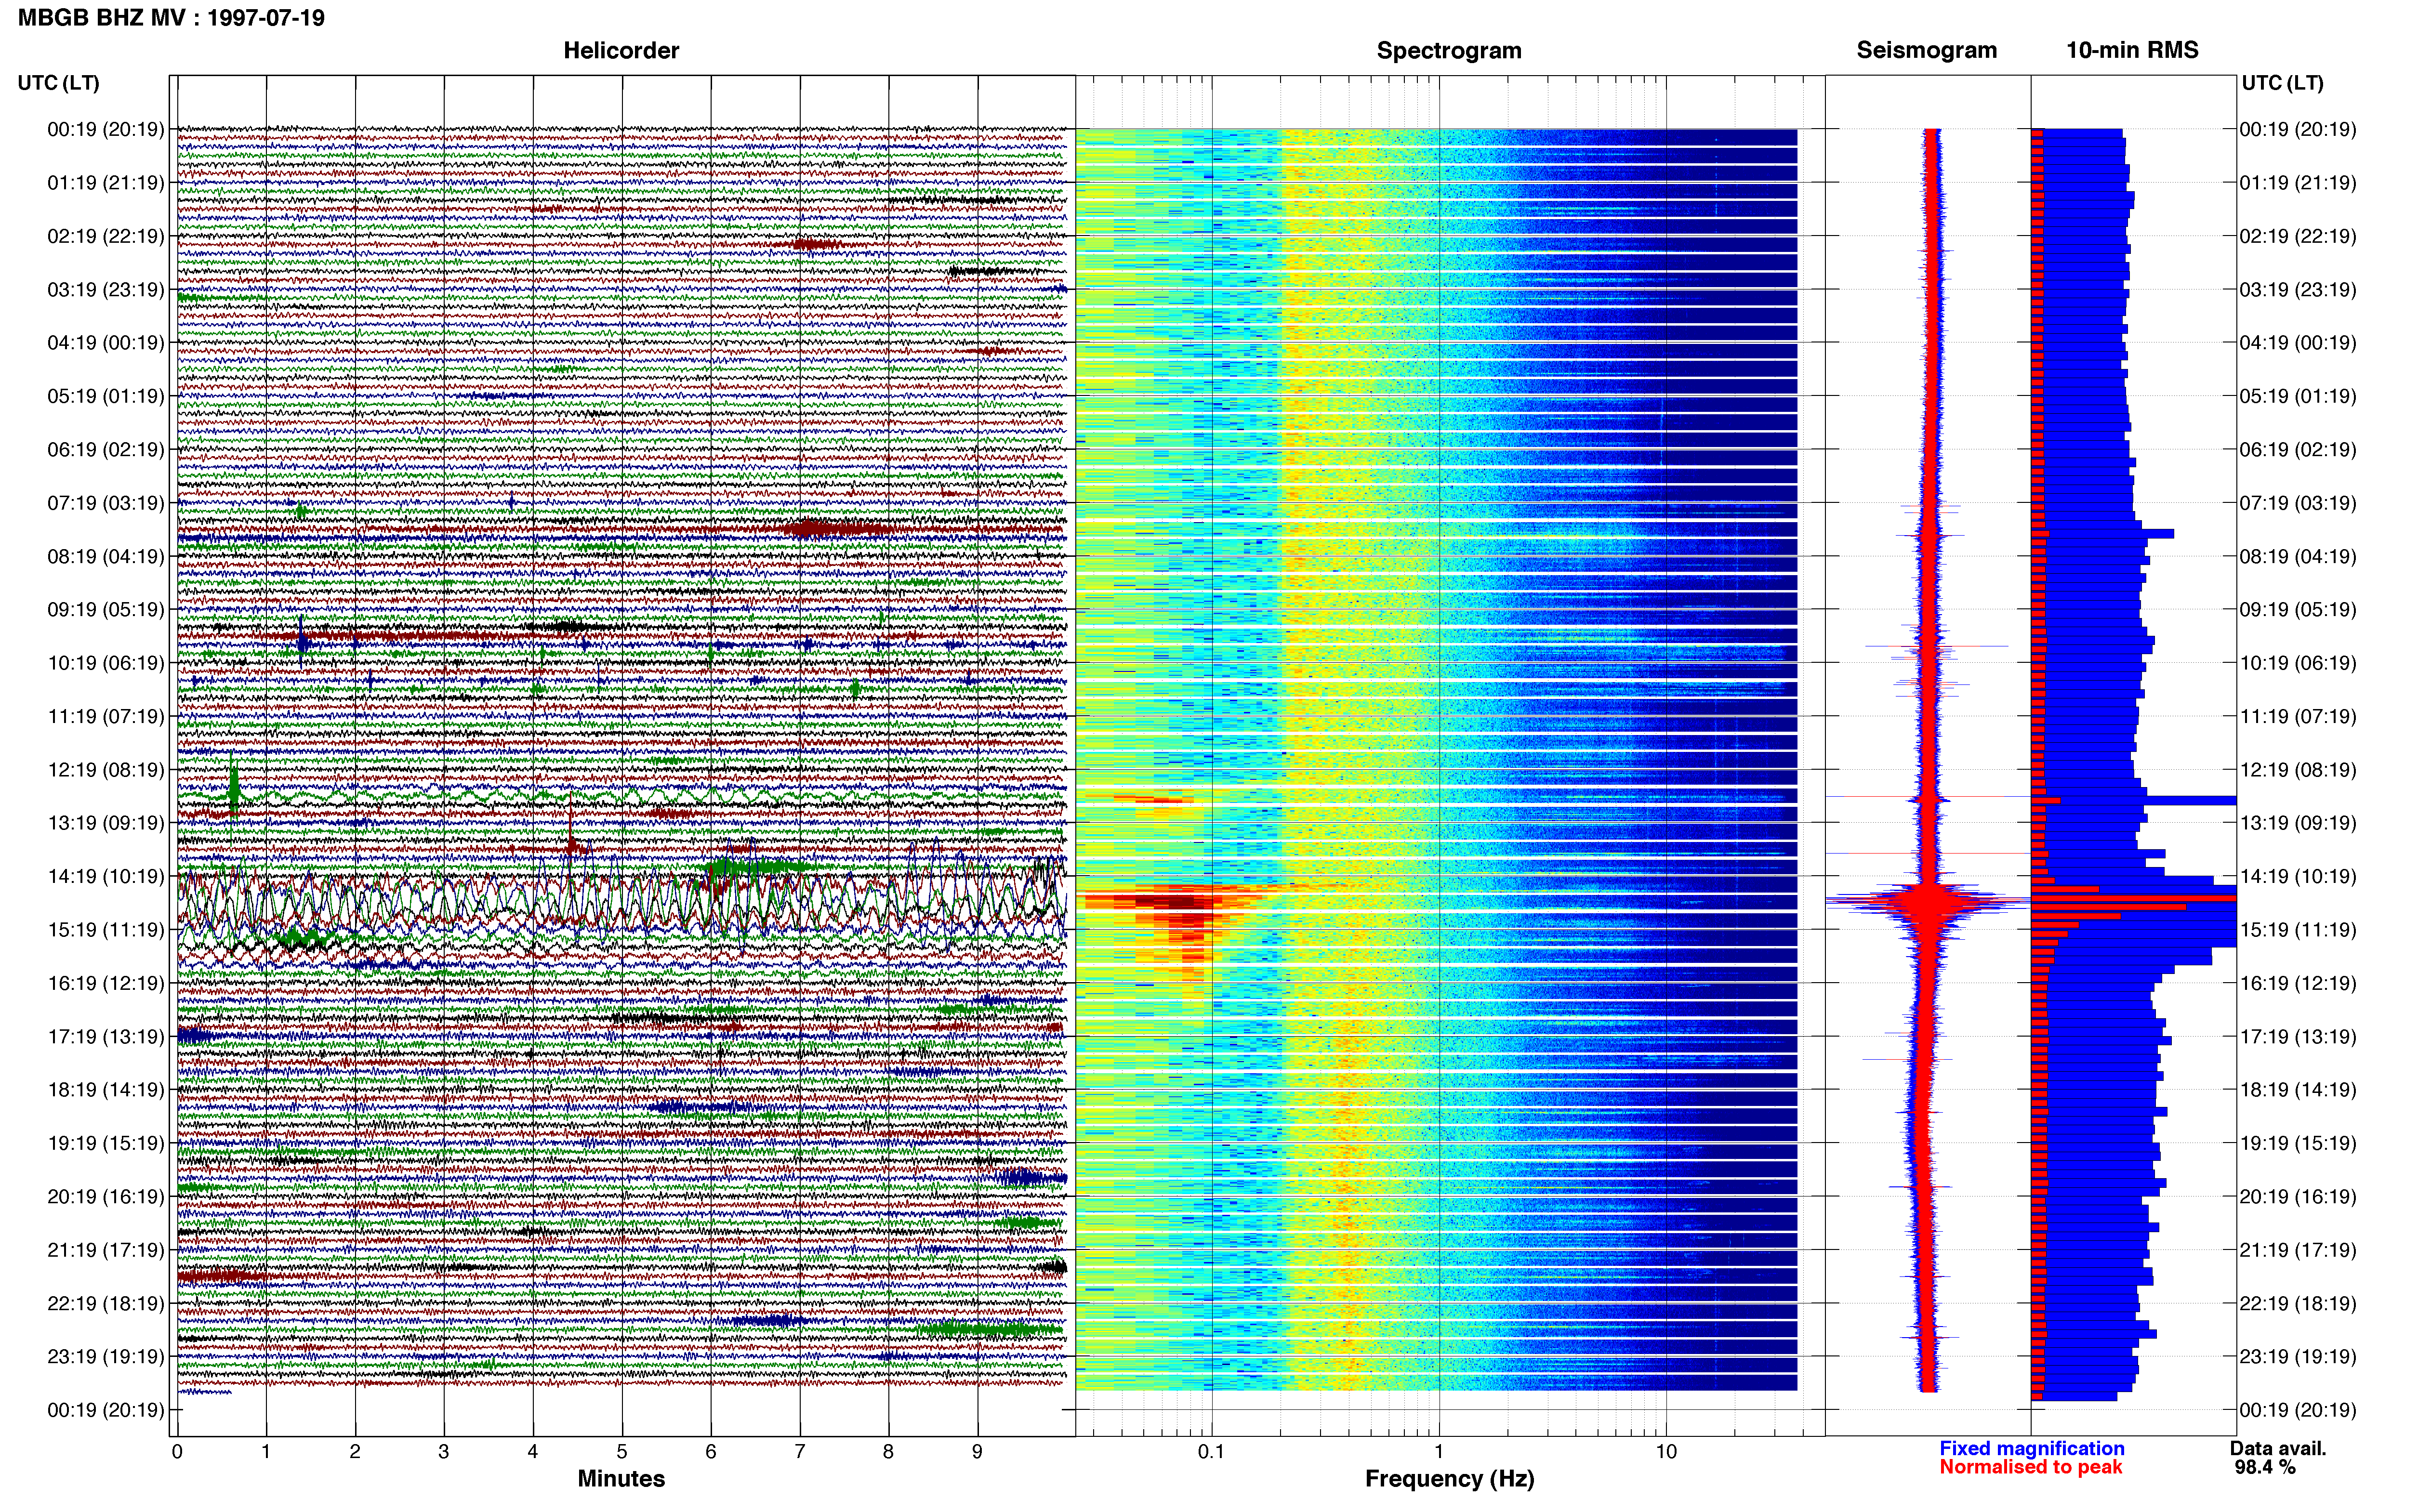Image resolution: width=2418 pixels, height=1512 pixels.
Task: Click right-axis time label '10:19 (06:19)'
Action: tap(2298, 663)
